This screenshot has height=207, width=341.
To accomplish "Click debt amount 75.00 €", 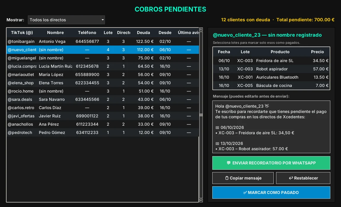I will 146,58.
